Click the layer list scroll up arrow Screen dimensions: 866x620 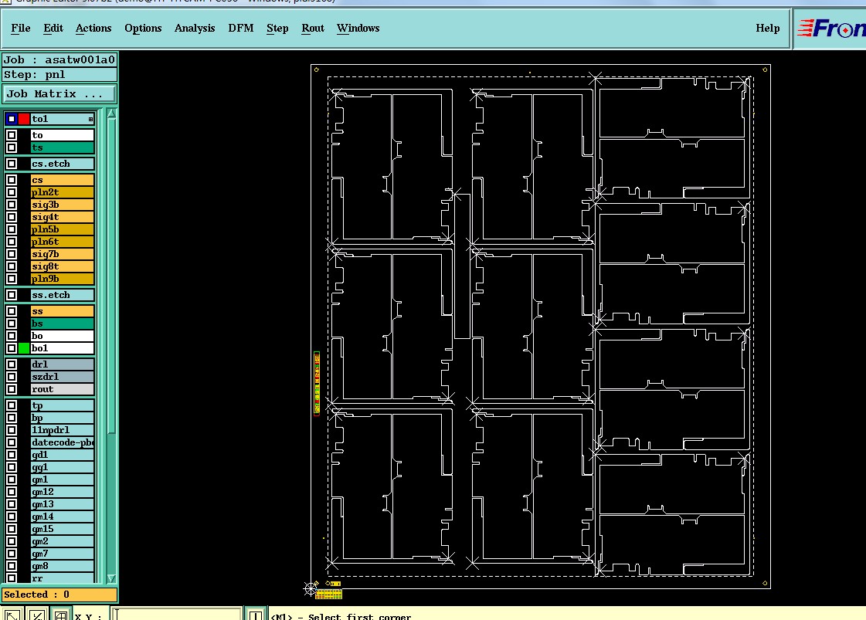(111, 113)
